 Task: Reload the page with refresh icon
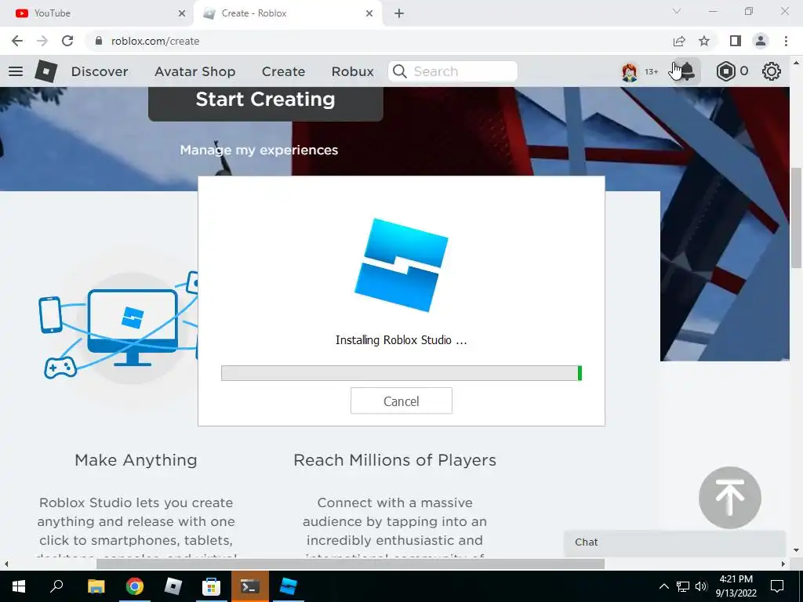click(67, 41)
